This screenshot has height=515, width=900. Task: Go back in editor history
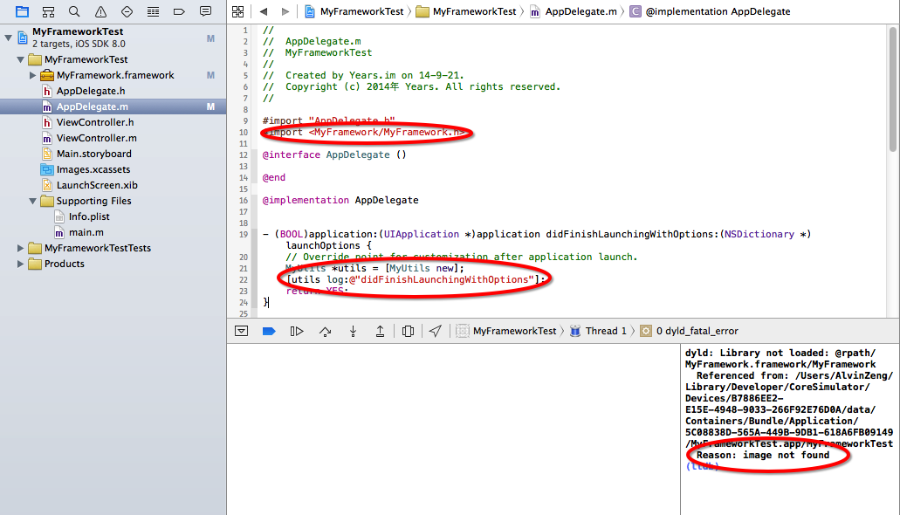(x=264, y=11)
